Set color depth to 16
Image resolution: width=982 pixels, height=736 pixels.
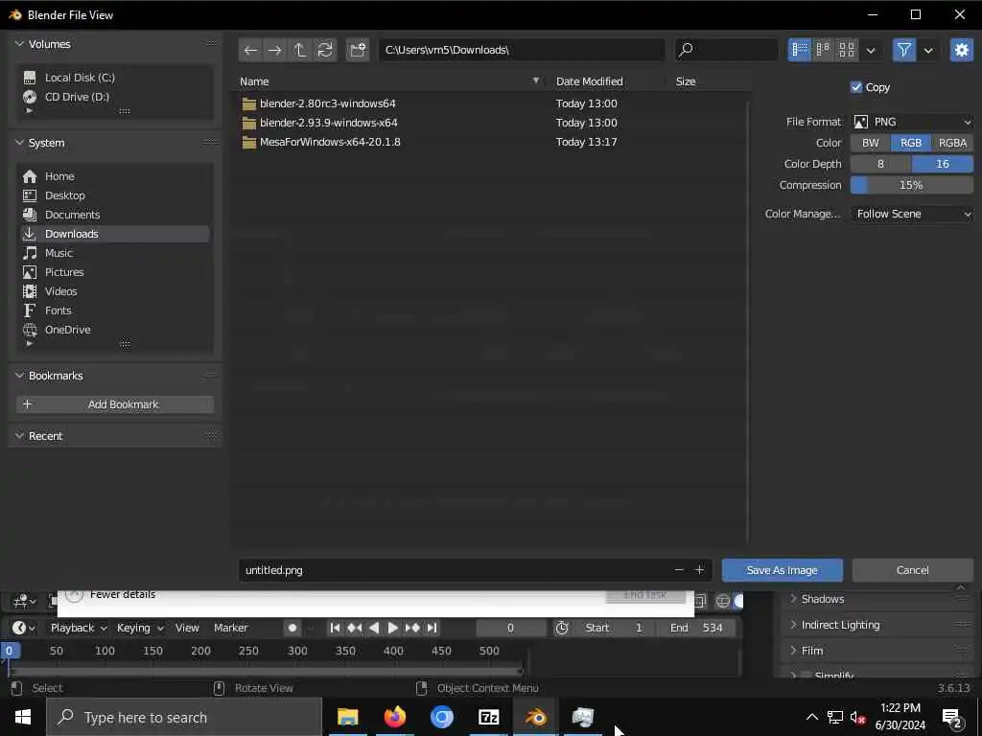[x=943, y=164]
